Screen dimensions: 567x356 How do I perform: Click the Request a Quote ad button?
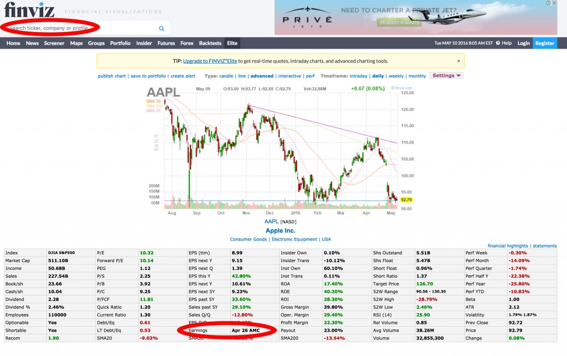(400, 22)
